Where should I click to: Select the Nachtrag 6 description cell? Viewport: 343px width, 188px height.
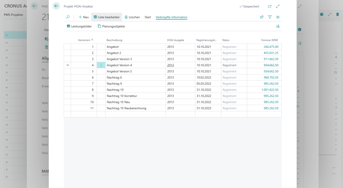tap(135, 78)
